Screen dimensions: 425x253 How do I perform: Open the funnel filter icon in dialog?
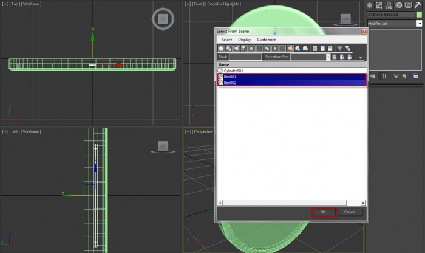click(339, 49)
